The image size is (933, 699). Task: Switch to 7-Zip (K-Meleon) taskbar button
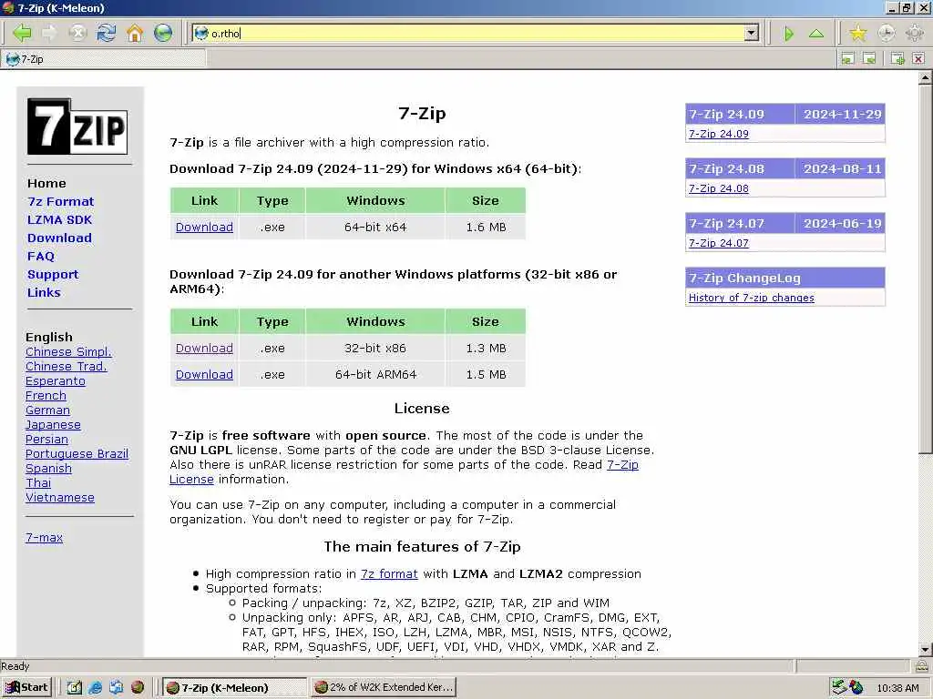click(234, 688)
